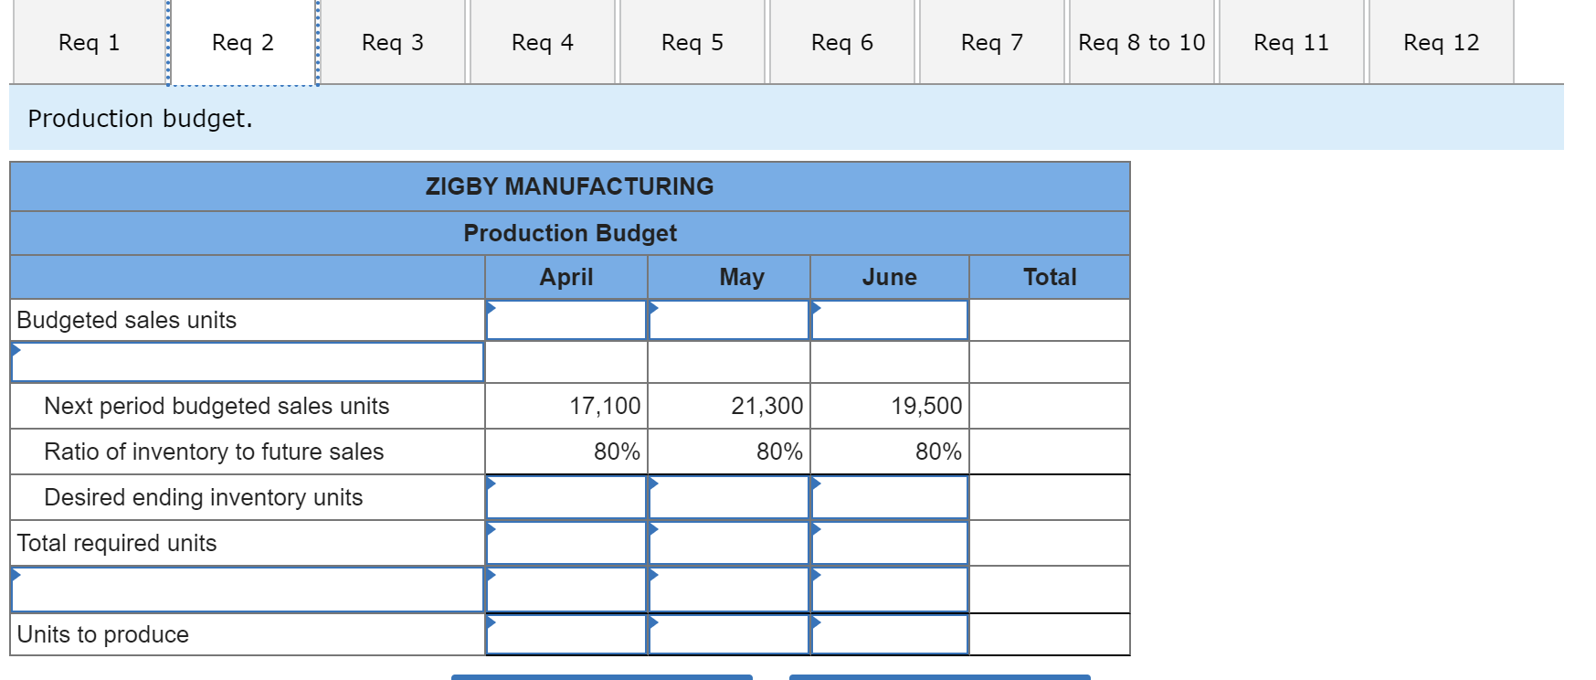Select April desired ending inventory units field
The height and width of the screenshot is (680, 1596).
pos(566,497)
